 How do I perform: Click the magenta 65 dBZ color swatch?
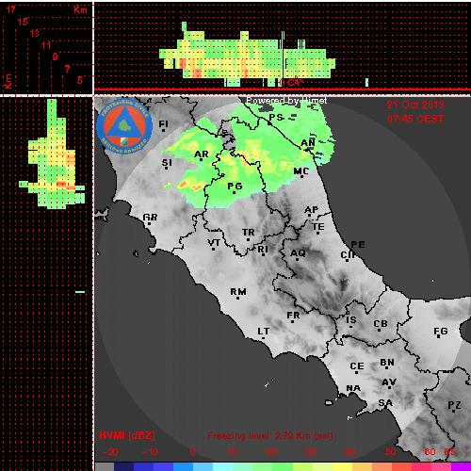pos(461,466)
